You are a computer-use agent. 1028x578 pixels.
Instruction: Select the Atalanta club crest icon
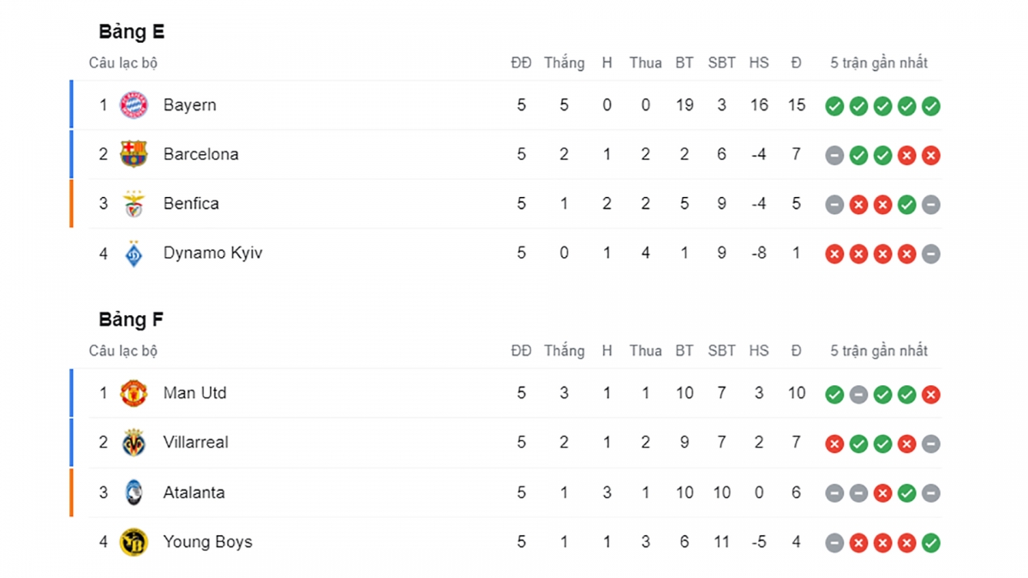[x=134, y=492]
